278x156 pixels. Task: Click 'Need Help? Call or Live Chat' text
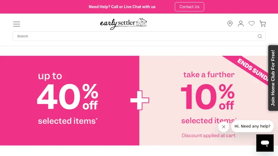122,7
